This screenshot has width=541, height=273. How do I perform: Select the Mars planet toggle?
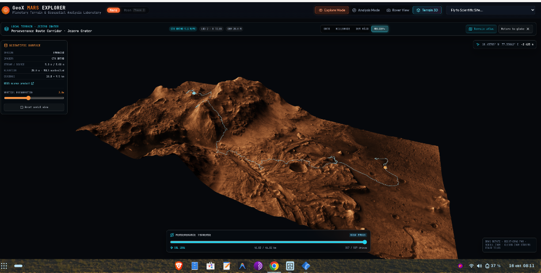point(113,11)
